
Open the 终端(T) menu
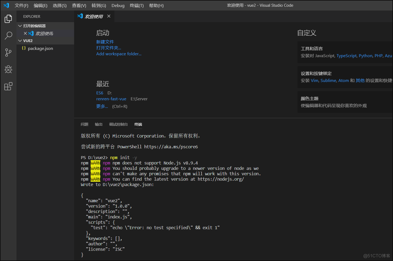(x=137, y=5)
